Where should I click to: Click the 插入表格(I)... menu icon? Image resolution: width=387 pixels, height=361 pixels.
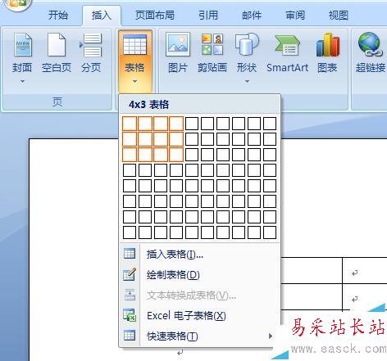130,254
